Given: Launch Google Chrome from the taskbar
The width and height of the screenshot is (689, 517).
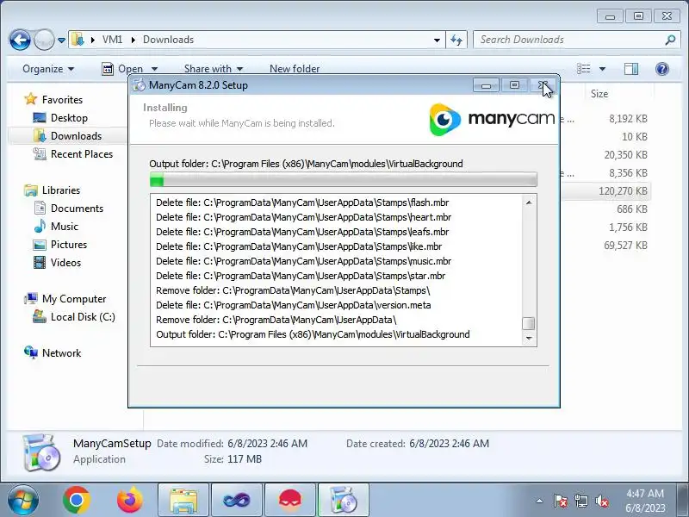Looking at the screenshot, I should pyautogui.click(x=77, y=501).
